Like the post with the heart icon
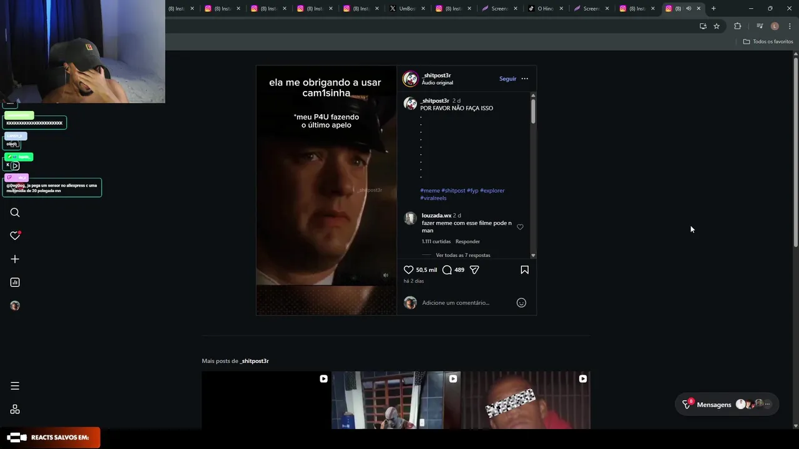 coord(408,270)
